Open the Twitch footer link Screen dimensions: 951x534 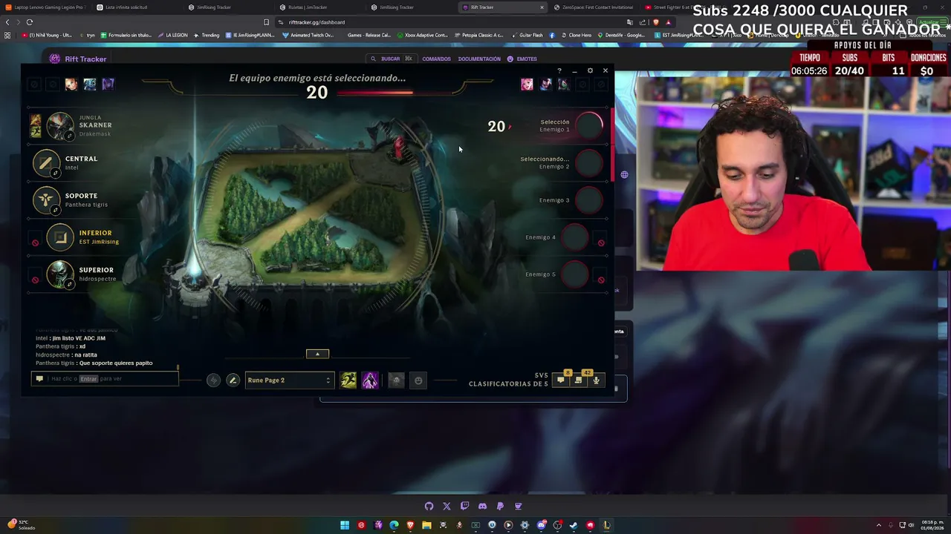pyautogui.click(x=464, y=507)
